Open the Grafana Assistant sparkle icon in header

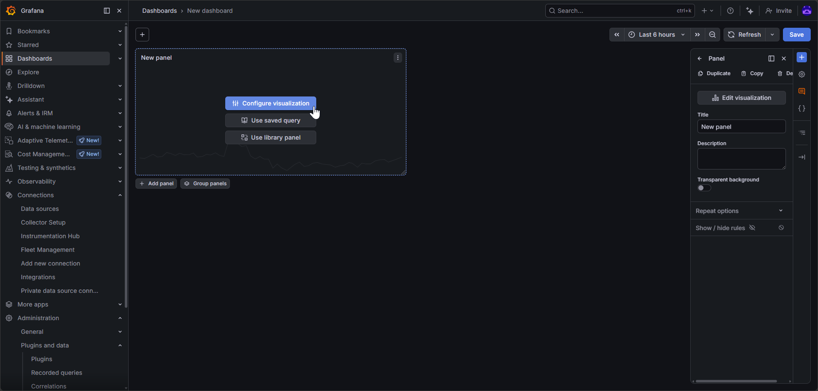tap(750, 11)
